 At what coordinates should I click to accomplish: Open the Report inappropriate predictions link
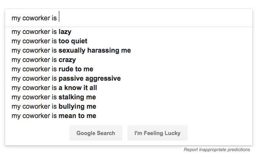217,149
